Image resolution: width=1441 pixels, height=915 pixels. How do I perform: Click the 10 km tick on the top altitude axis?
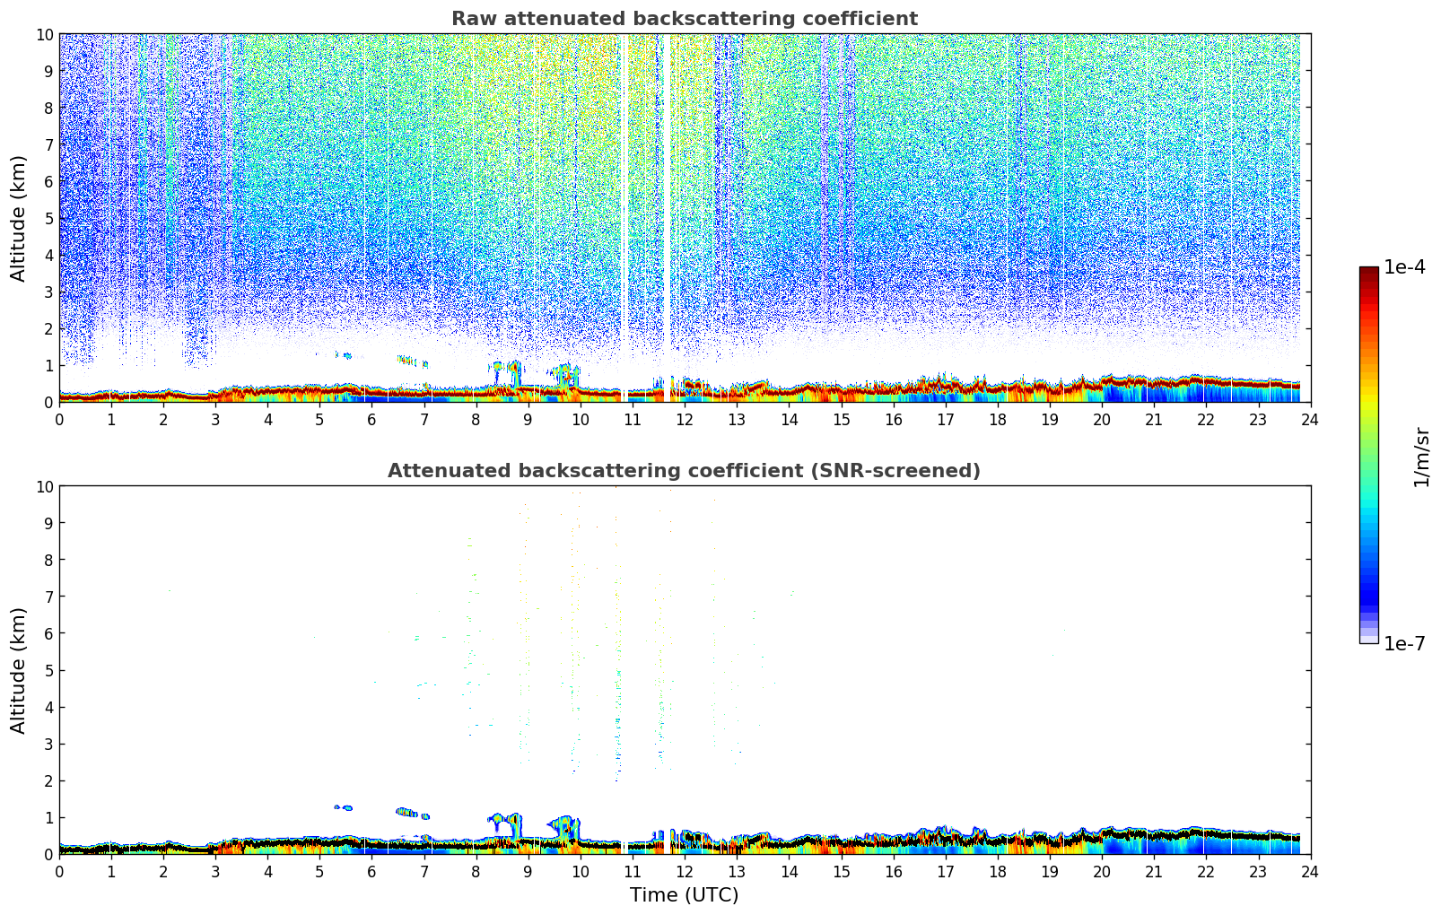coord(44,34)
